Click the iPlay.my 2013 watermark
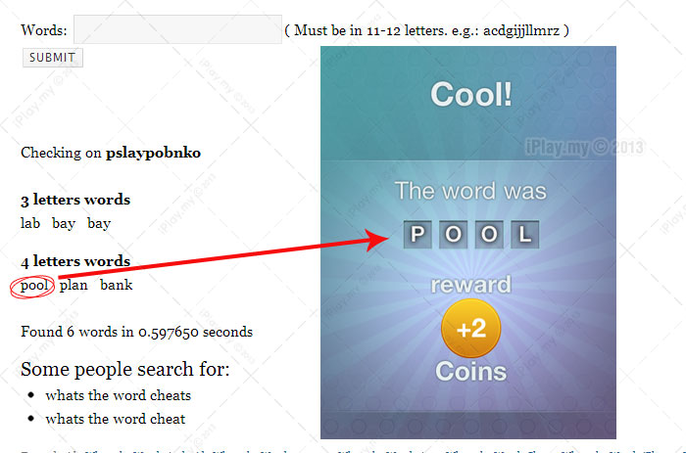This screenshot has height=453, width=686. (x=584, y=147)
